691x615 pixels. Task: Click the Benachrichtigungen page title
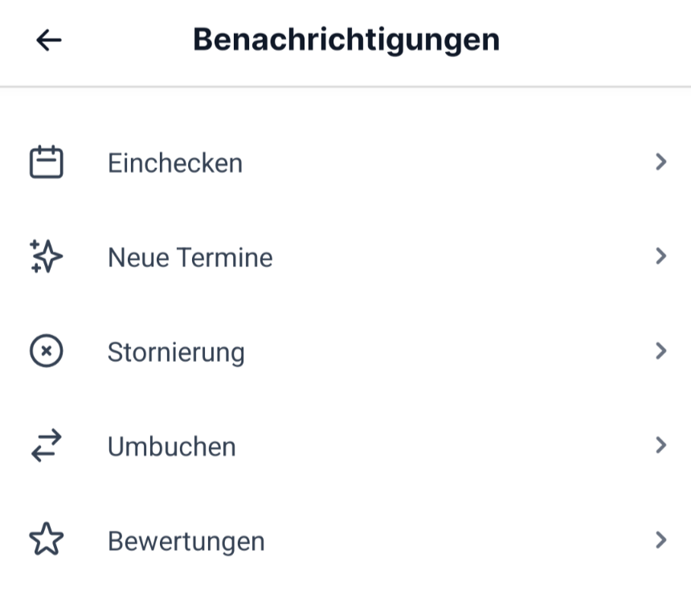tap(346, 40)
